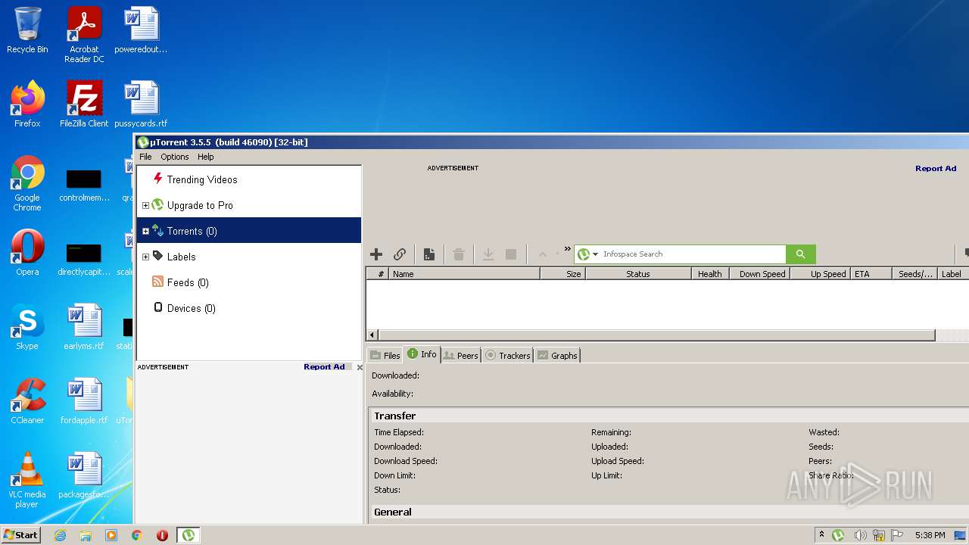
Task: Select fordapple.rtf desktop file
Action: tap(84, 401)
